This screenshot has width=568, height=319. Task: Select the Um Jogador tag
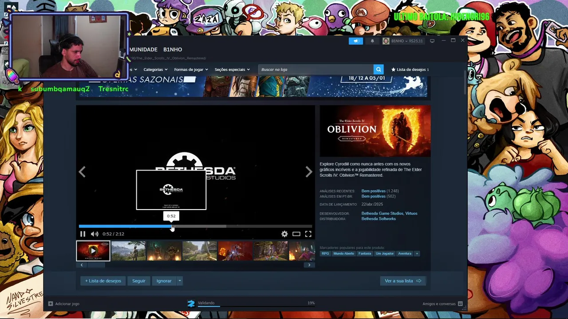(x=385, y=253)
